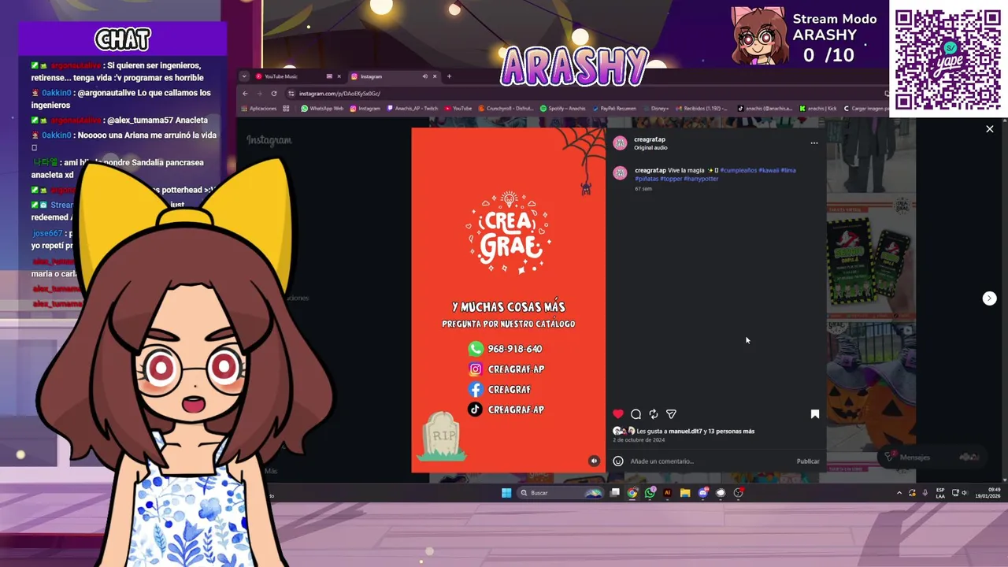Mute the Instagram tab's audio icon
Viewport: 1008px width, 567px height.
425,76
